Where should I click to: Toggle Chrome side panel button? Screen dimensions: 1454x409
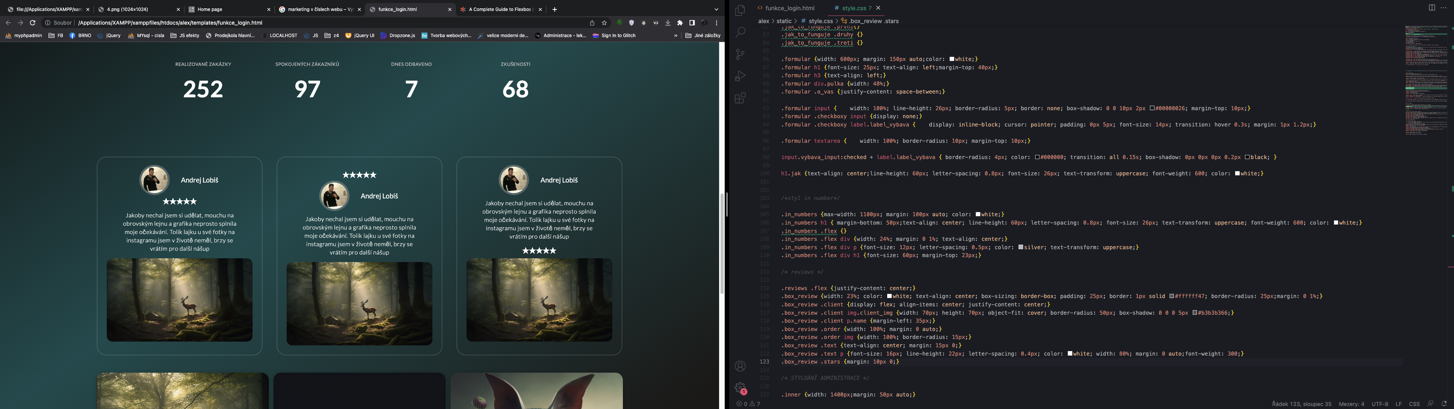click(692, 23)
